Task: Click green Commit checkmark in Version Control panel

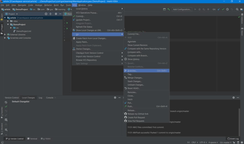Action: [x=6, y=107]
